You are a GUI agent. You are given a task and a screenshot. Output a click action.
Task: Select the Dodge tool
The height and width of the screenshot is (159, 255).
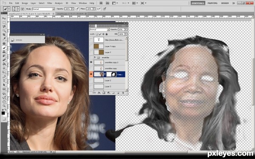pyautogui.click(x=4, y=72)
